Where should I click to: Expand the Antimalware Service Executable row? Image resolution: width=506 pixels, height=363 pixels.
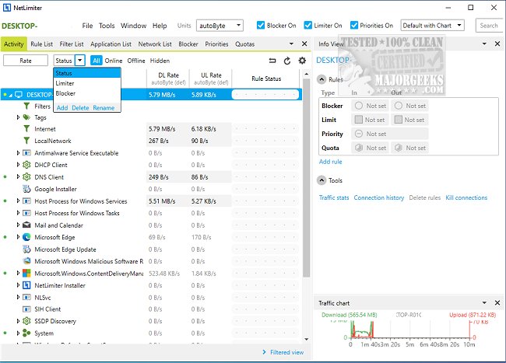[19, 153]
